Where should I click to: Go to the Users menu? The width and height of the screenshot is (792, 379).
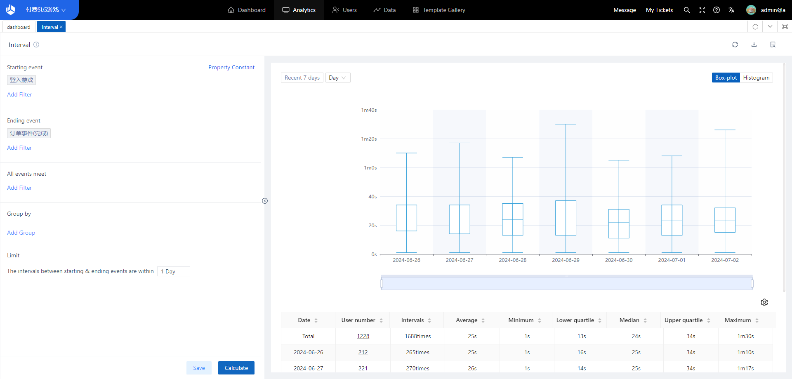point(344,10)
